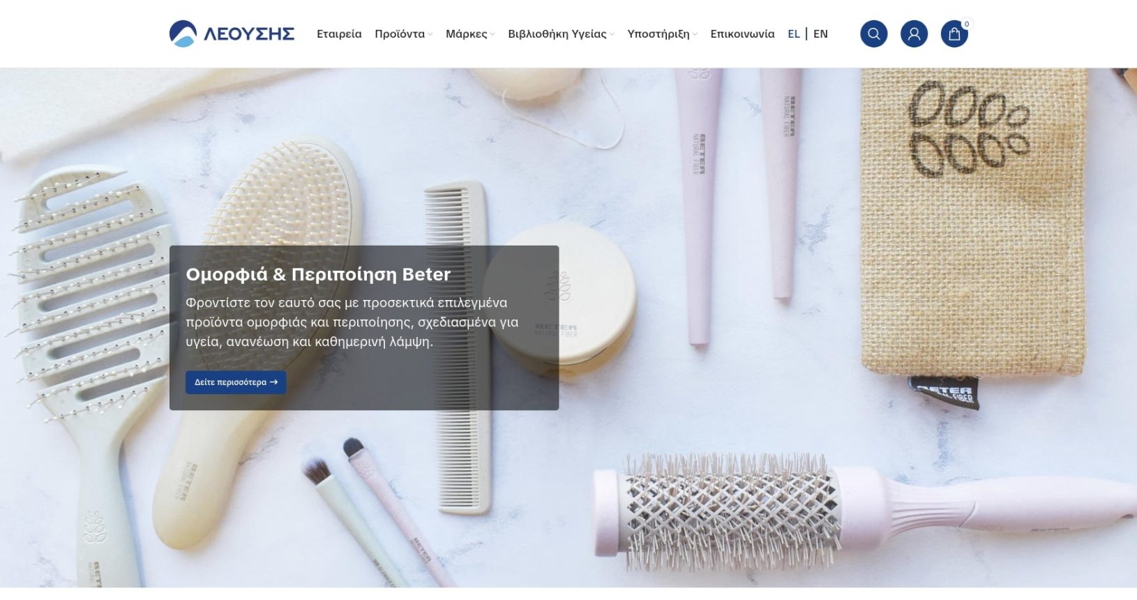Expand the Προϊόντα dropdown menu
This screenshot has width=1137, height=600.
(x=403, y=33)
